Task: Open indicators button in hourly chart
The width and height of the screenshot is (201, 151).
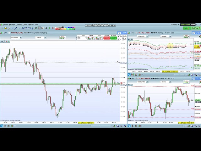Action: 186,82
